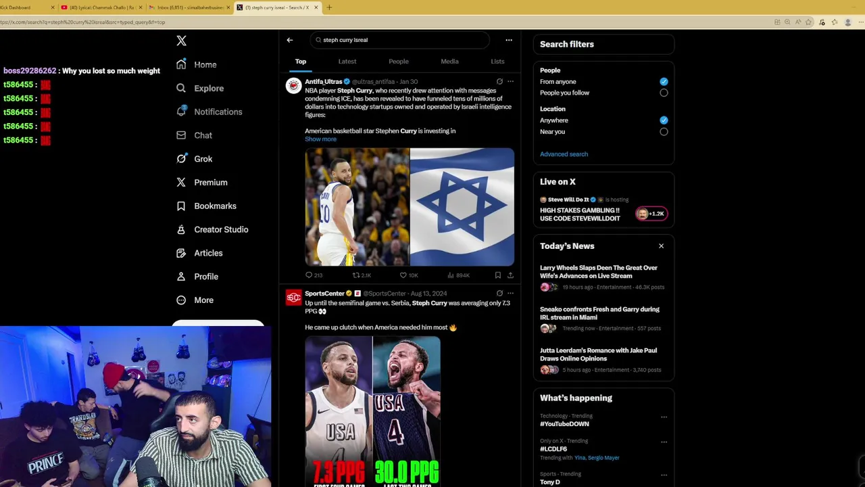Click Show more on Antifa_Ultras post

click(x=320, y=139)
